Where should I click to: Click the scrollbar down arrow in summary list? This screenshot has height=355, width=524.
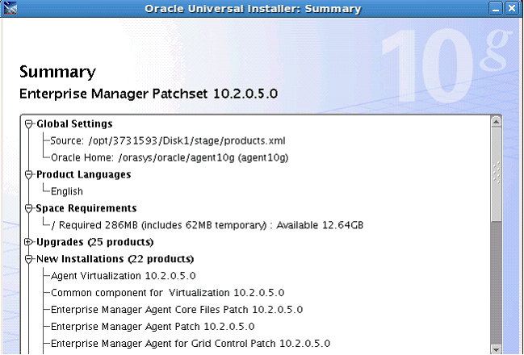tap(497, 349)
